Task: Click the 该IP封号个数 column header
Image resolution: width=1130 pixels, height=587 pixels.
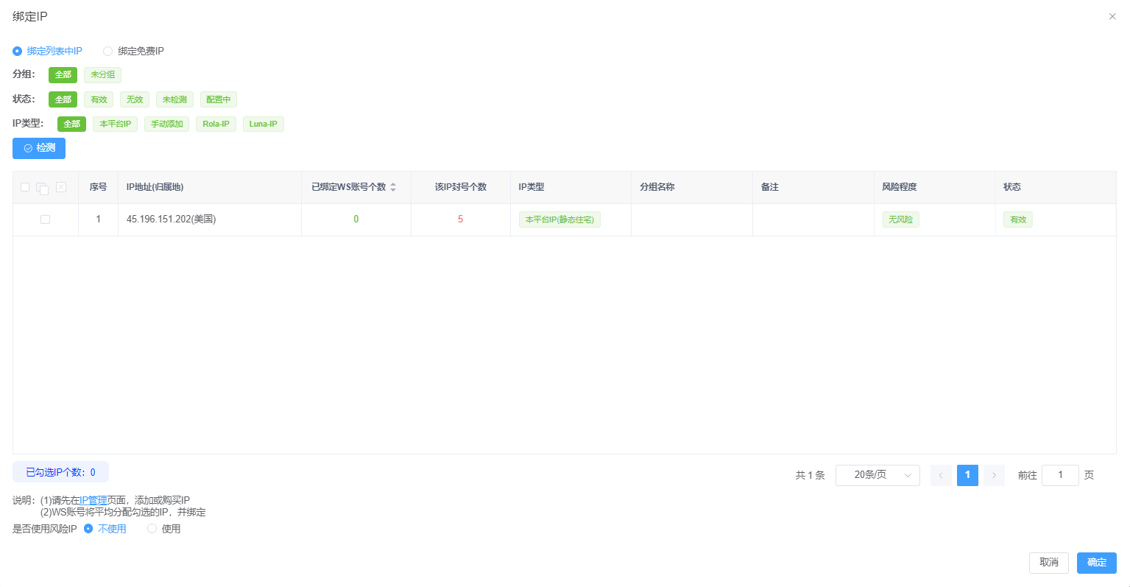Action: 461,187
